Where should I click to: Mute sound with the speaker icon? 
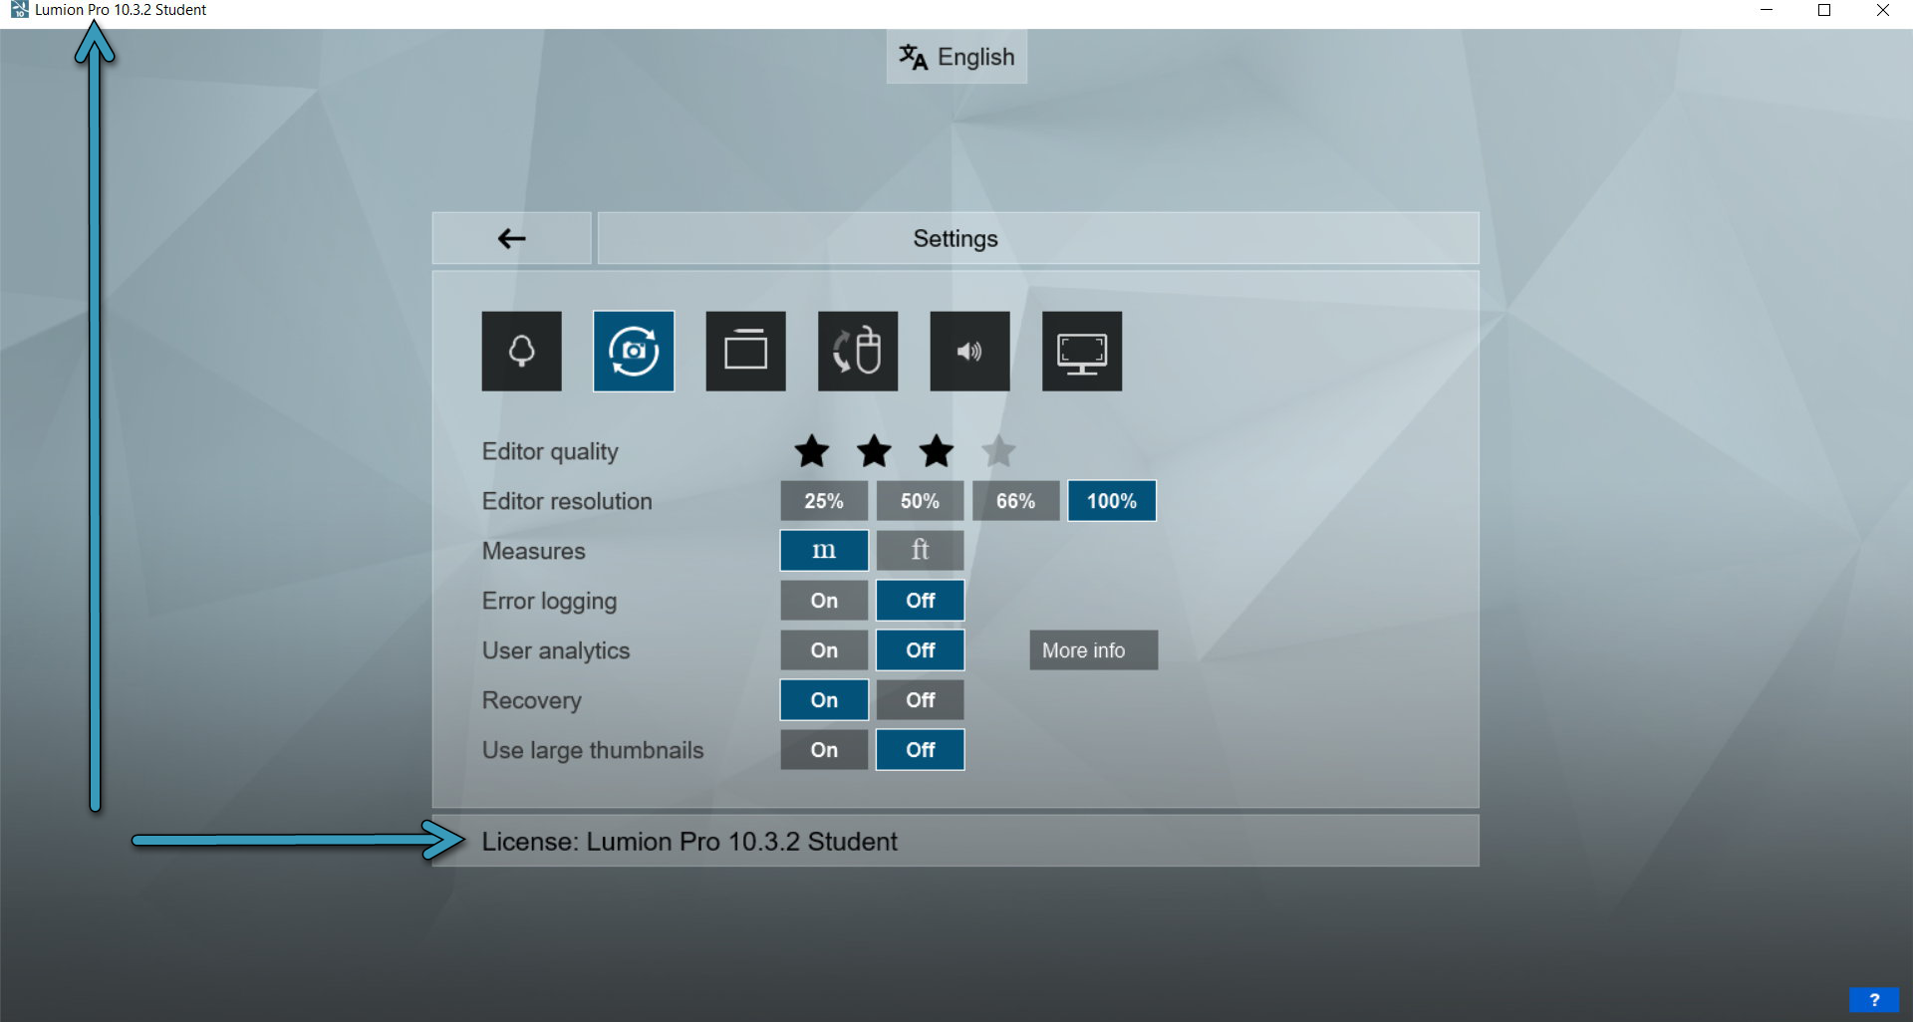click(969, 352)
